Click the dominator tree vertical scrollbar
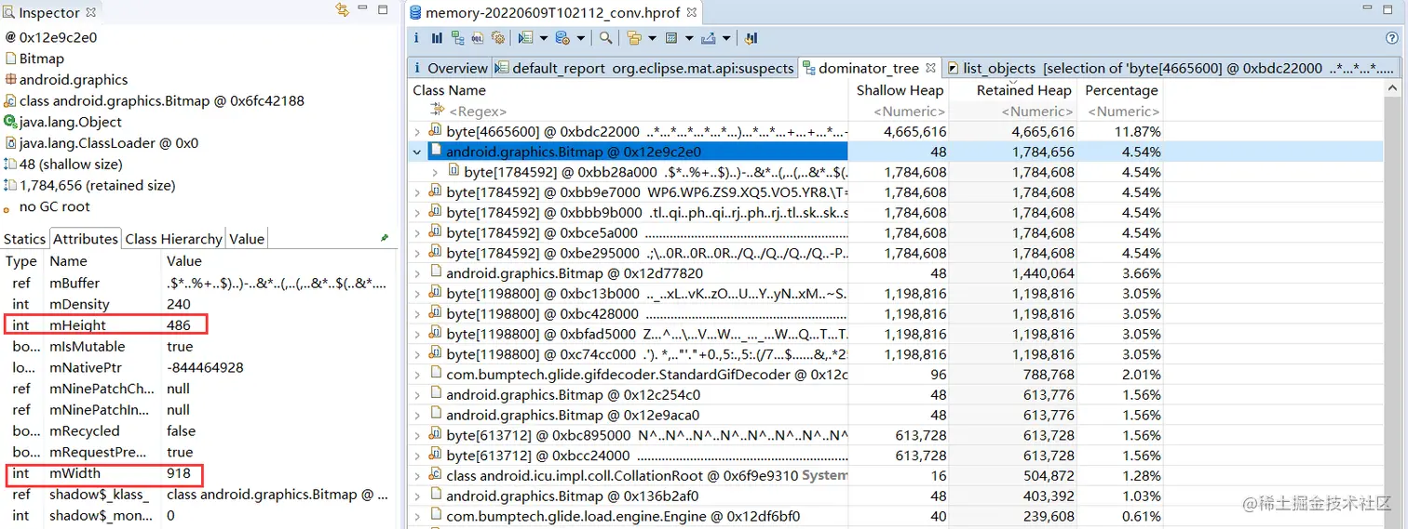This screenshot has height=529, width=1408. tap(1394, 304)
